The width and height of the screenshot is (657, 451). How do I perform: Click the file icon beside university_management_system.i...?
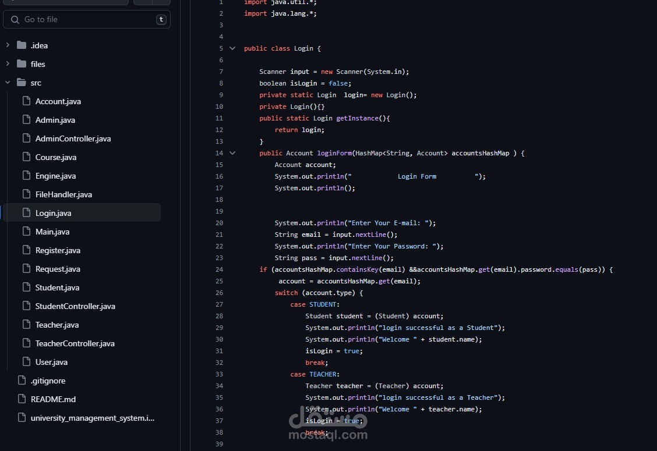[x=22, y=417]
